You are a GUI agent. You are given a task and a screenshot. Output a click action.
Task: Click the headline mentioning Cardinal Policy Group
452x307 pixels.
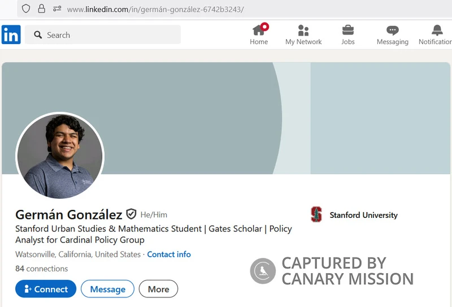point(154,234)
